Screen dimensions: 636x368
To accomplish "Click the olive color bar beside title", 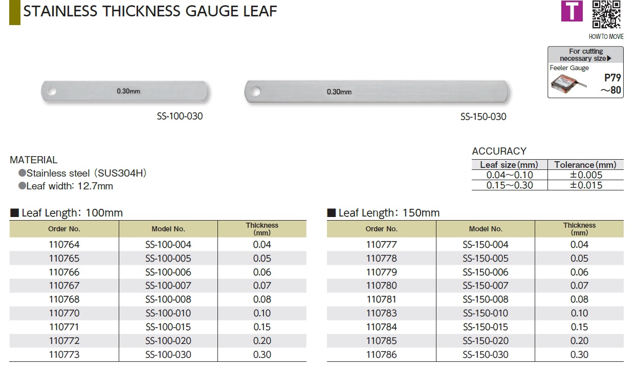I will 14,13.
